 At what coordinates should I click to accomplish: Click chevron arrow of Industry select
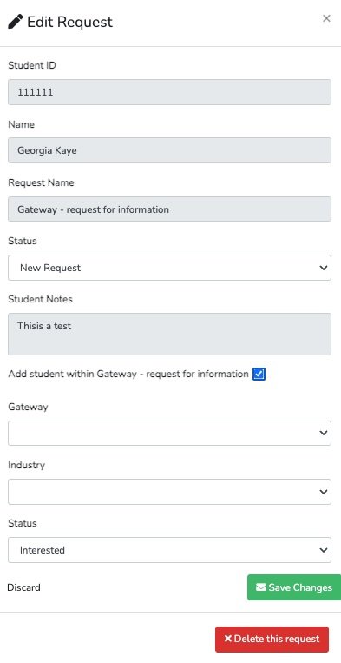[324, 492]
